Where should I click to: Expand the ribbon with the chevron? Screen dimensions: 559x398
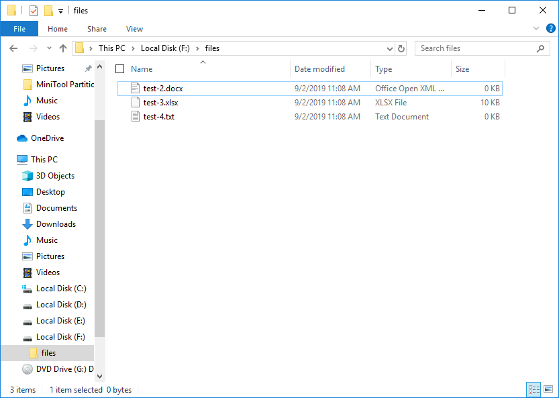(x=536, y=29)
